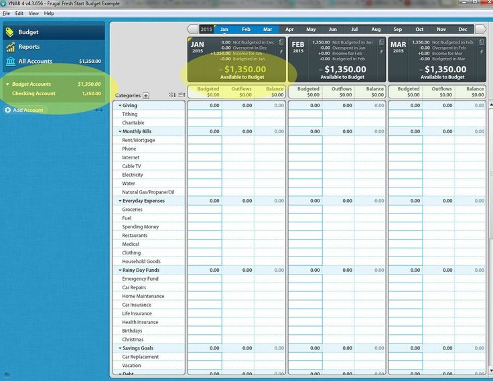Collapse the Everyday Expenses group
This screenshot has height=381, width=493.
click(x=120, y=201)
